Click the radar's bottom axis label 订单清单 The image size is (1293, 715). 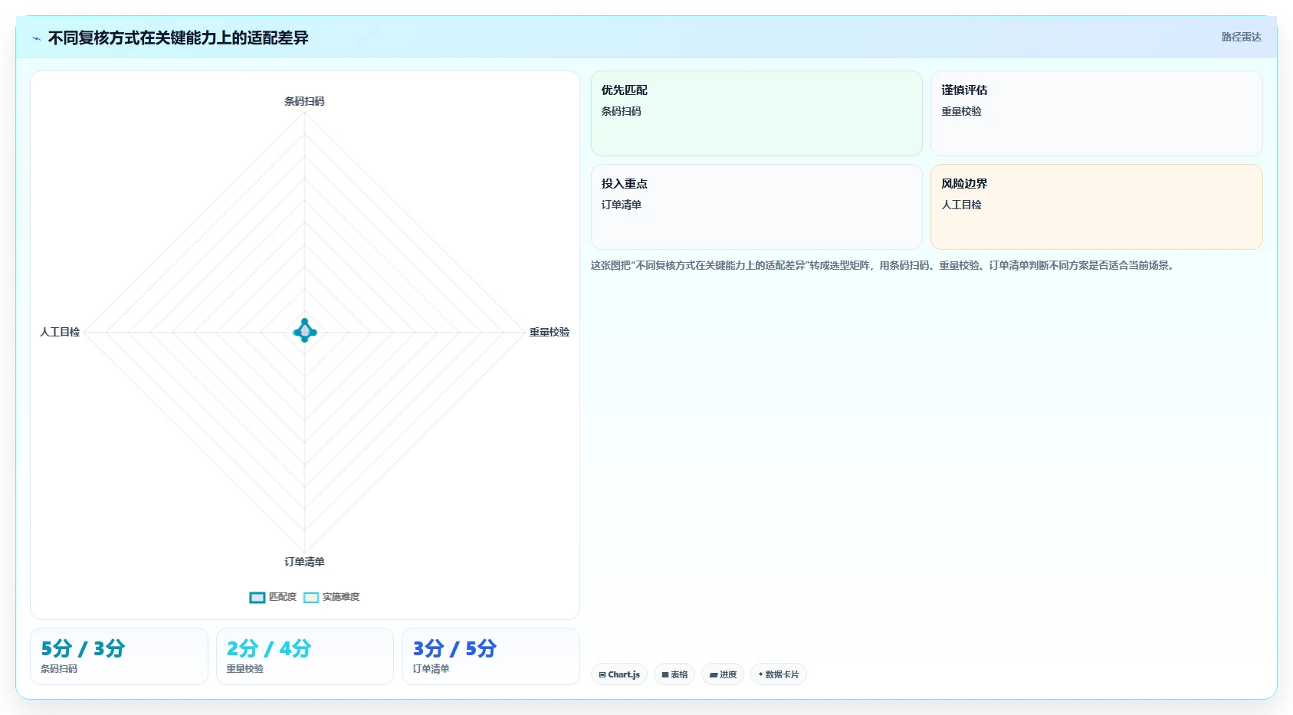(304, 562)
